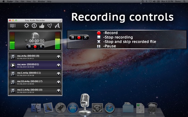Open dropdown arrow for rec11.m4a
The image size is (188, 117).
58,91
